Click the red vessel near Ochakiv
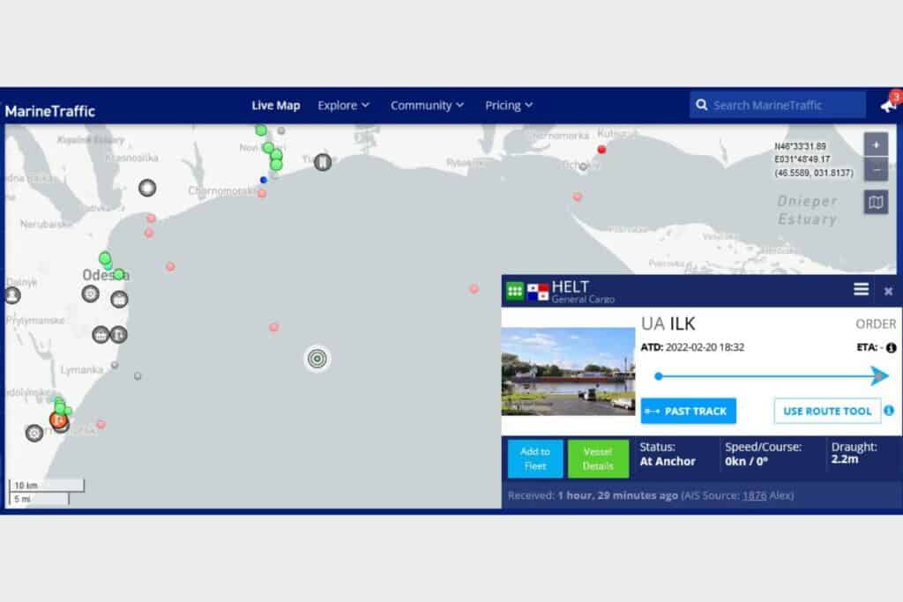The height and width of the screenshot is (602, 903). pos(601,150)
